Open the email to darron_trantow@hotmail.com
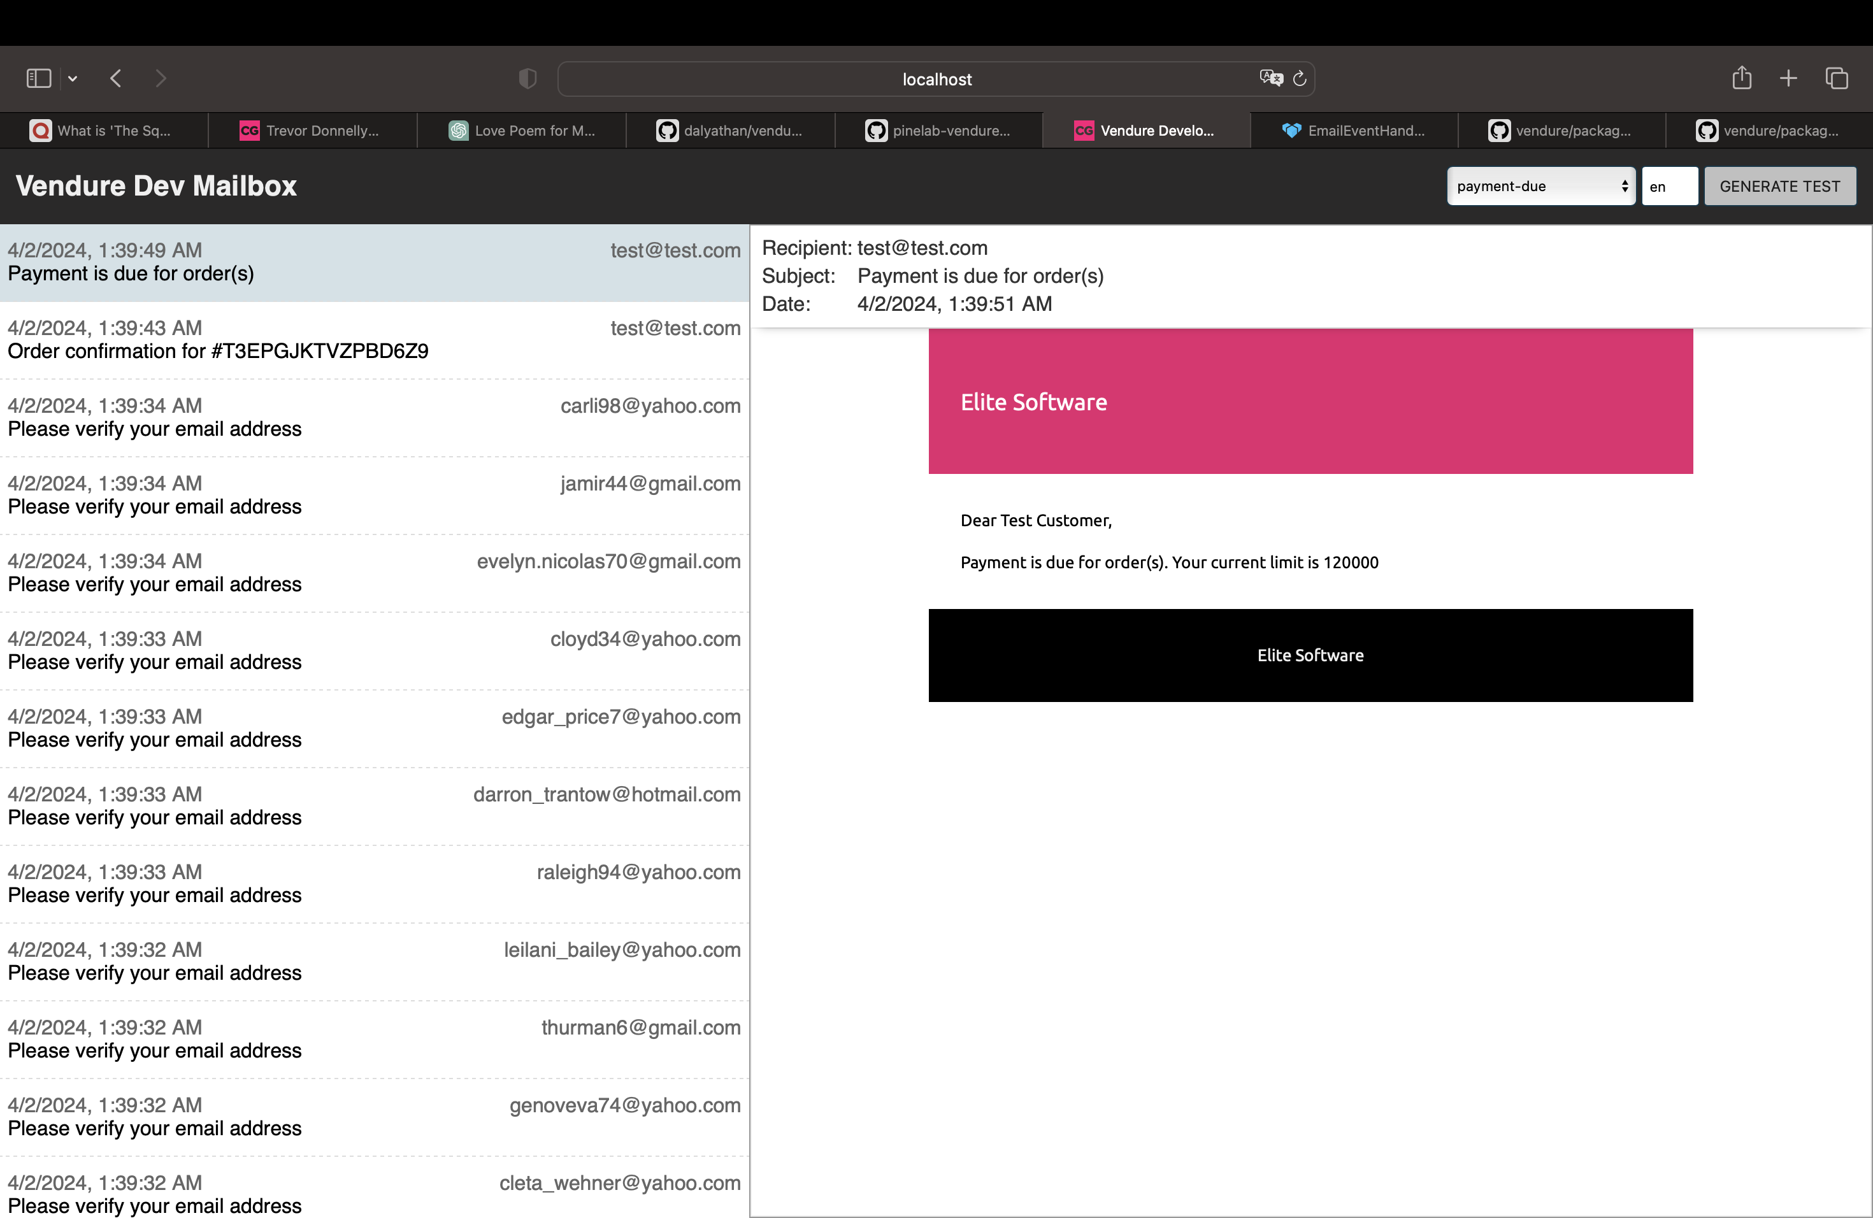 pos(374,806)
